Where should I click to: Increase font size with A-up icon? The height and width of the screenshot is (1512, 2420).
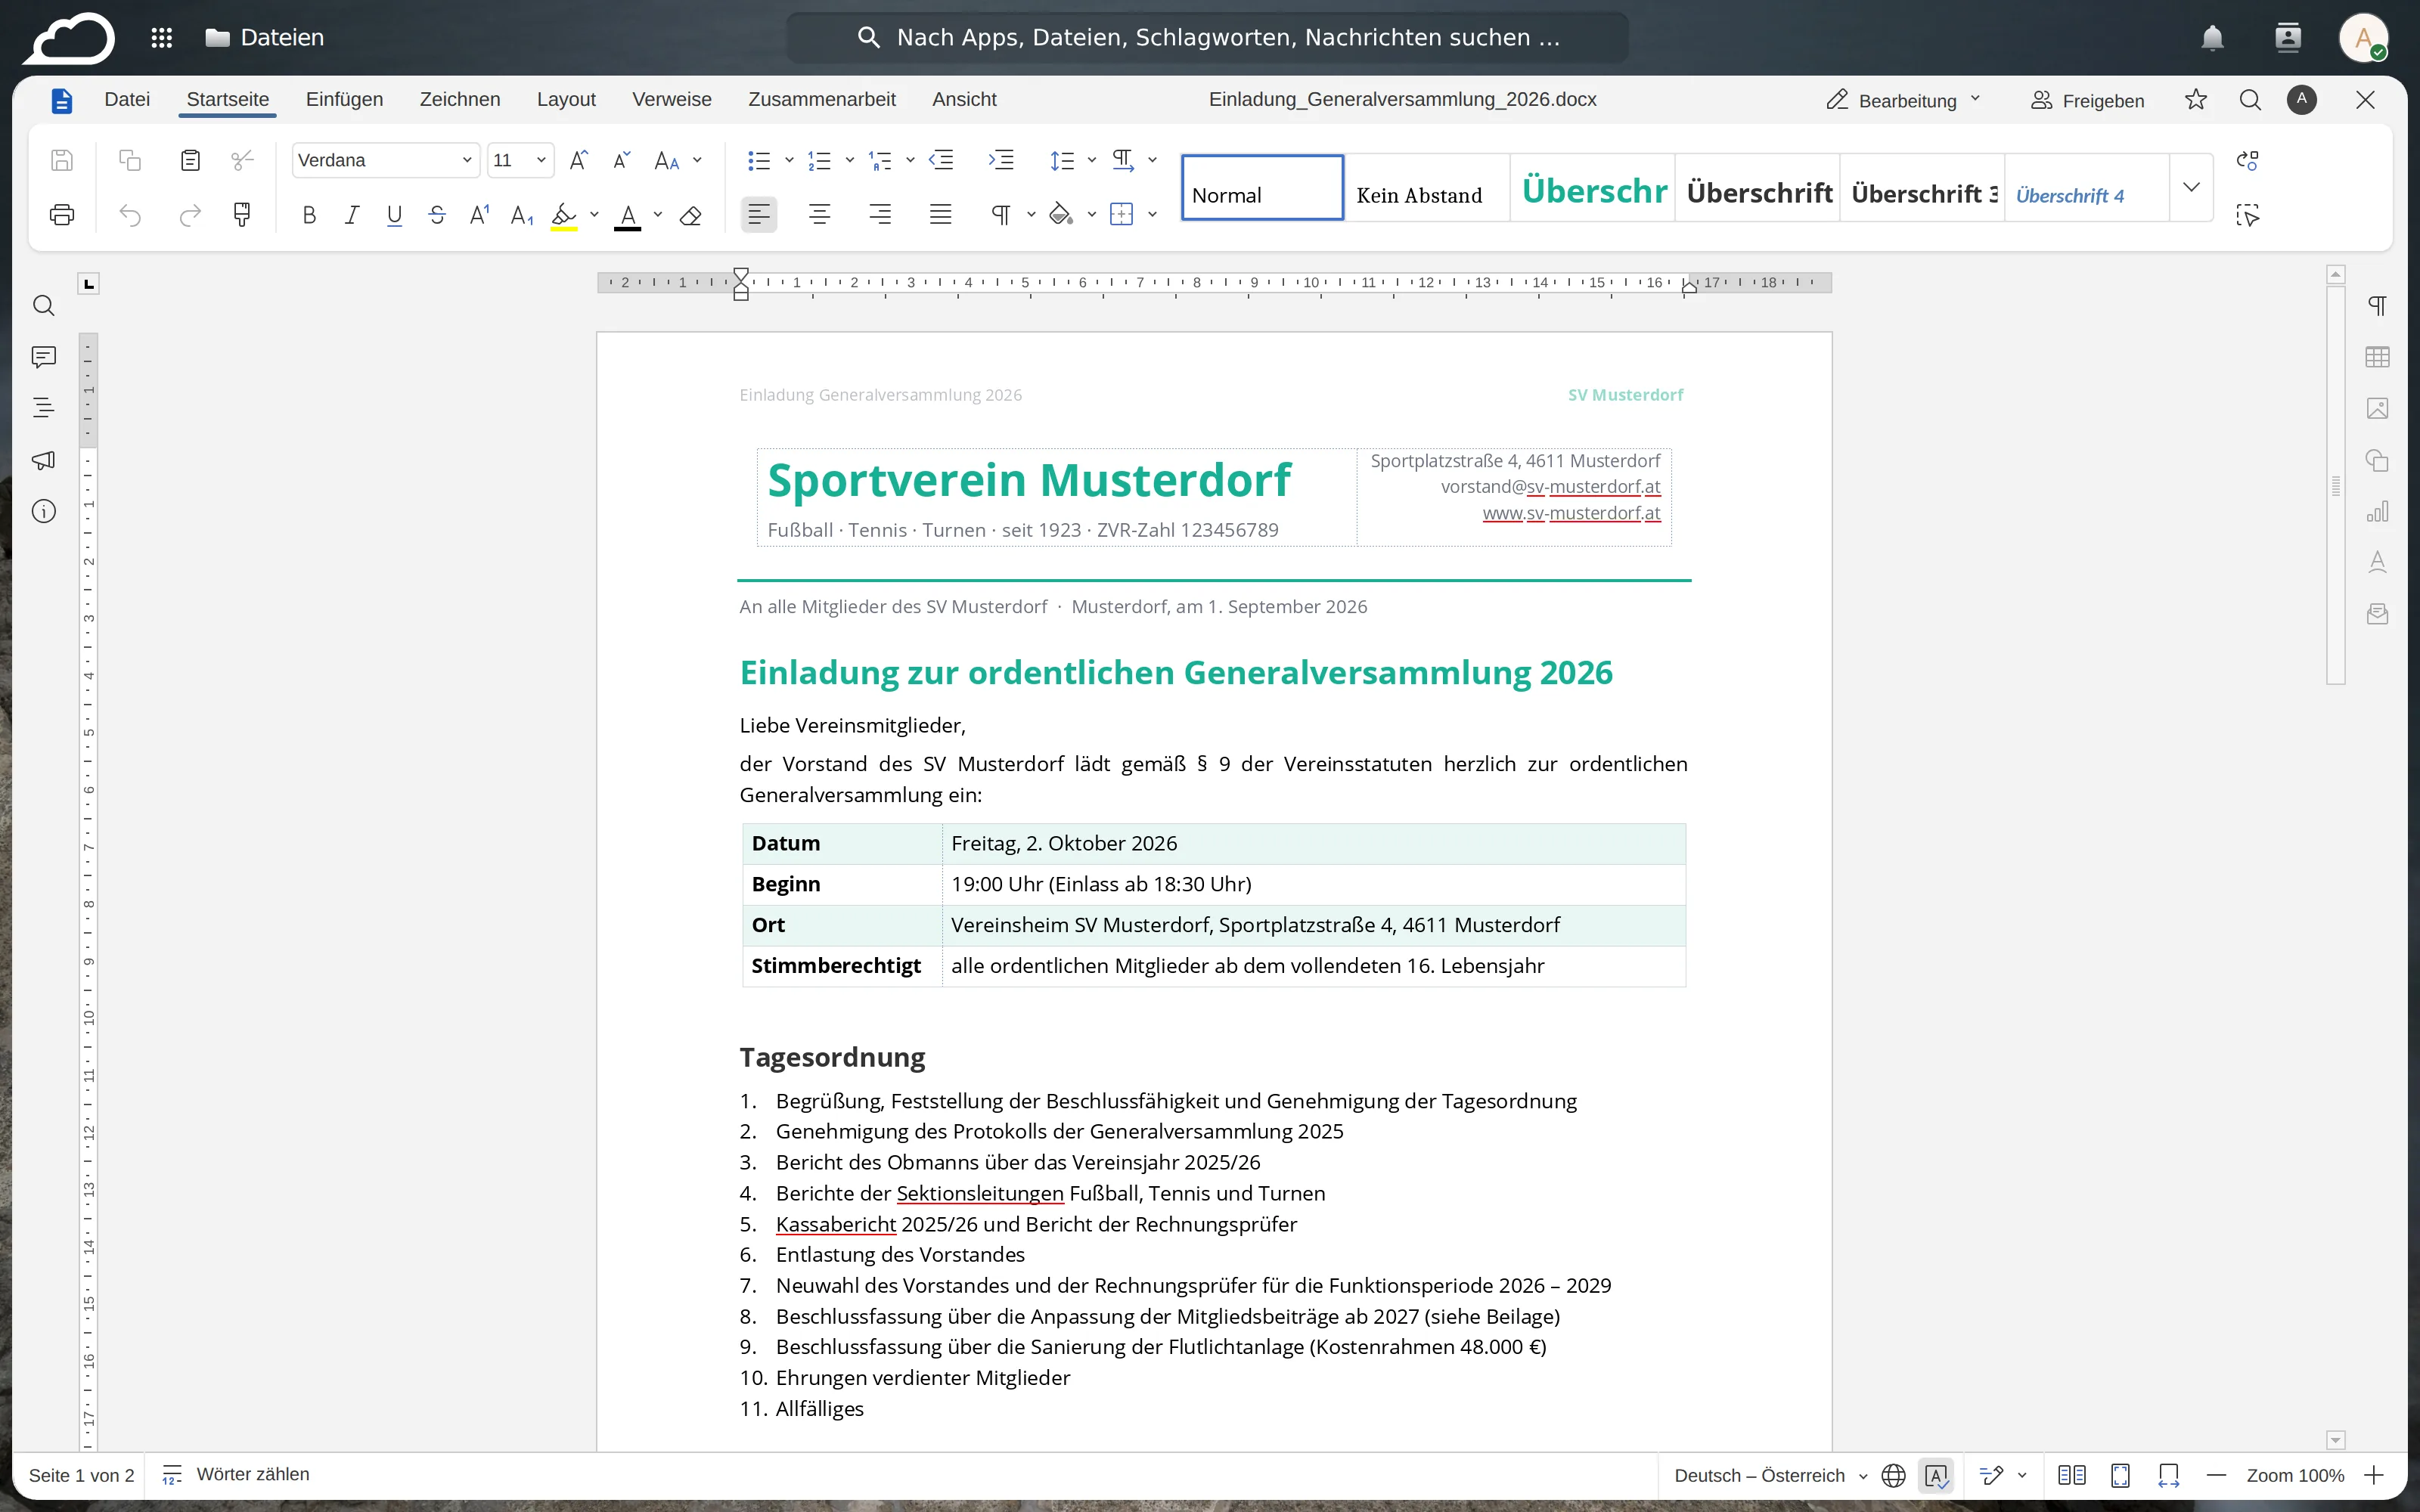tap(578, 160)
